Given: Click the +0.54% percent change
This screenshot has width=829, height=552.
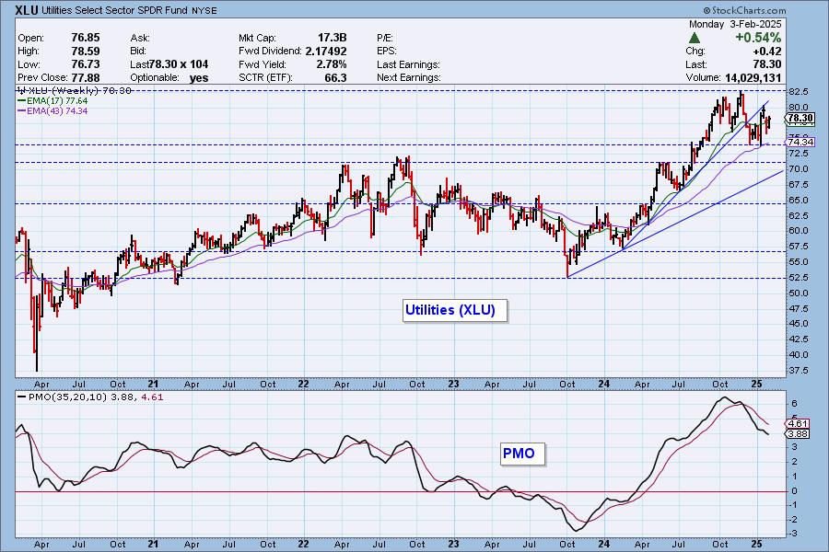Looking at the screenshot, I should coord(758,38).
